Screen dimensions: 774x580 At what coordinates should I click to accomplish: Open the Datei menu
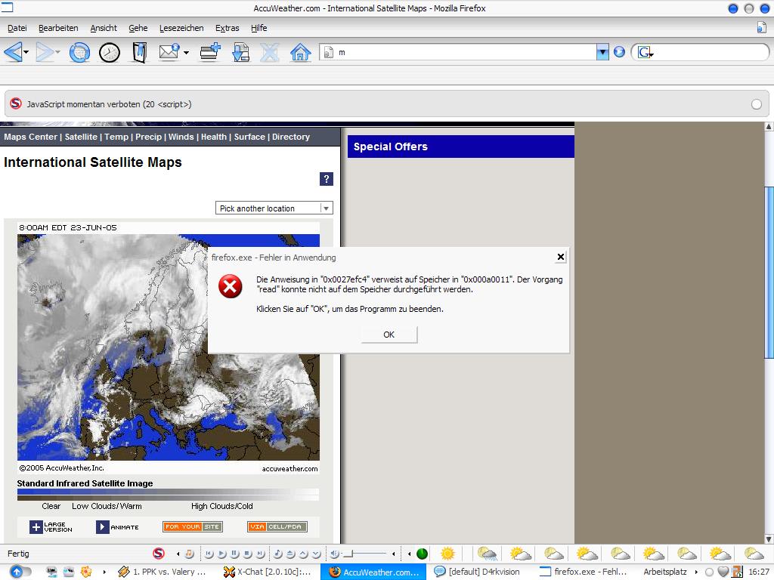[17, 28]
